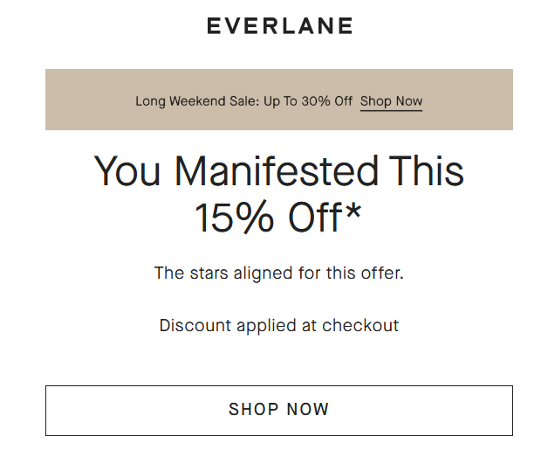Viewport: 541px width, 471px height.
Task: Click the EVERLANE logo at top
Action: (279, 26)
